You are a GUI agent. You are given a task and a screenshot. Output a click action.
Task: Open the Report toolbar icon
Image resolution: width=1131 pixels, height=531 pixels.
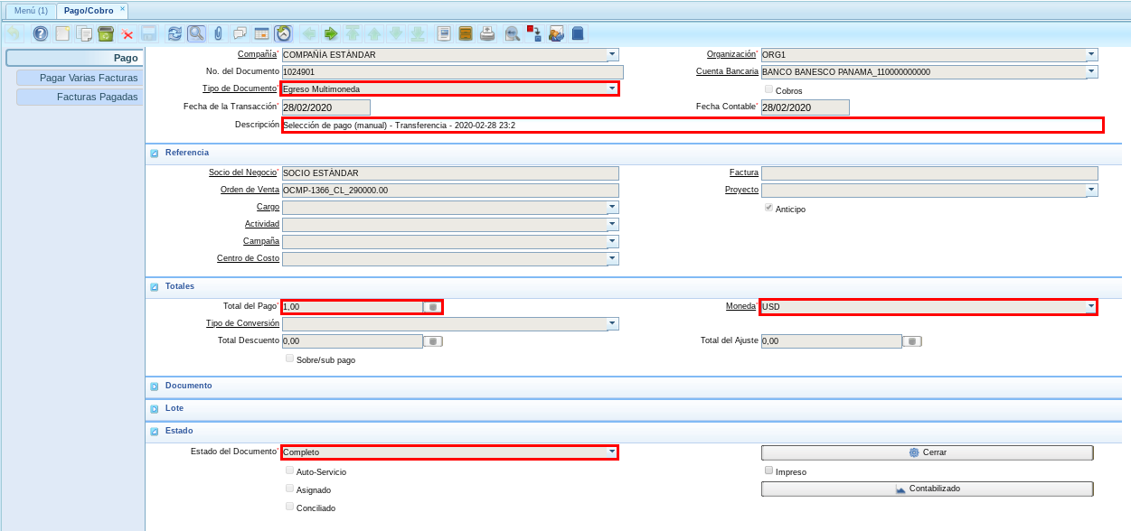coord(444,33)
